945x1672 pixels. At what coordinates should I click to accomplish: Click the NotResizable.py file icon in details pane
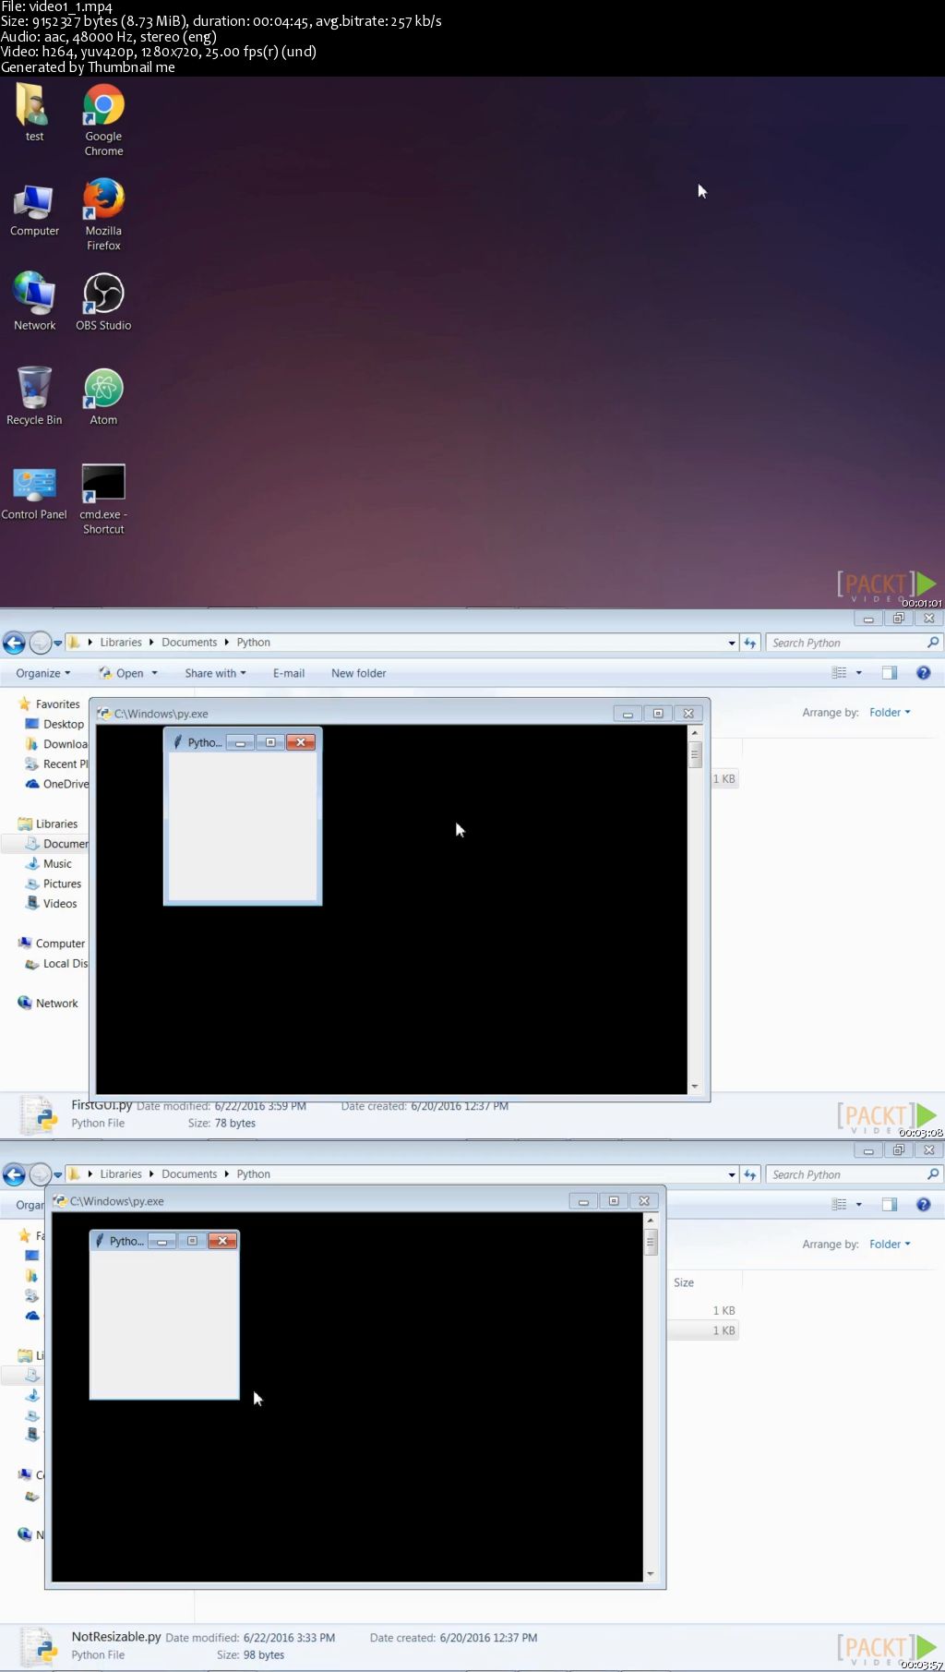point(40,1646)
